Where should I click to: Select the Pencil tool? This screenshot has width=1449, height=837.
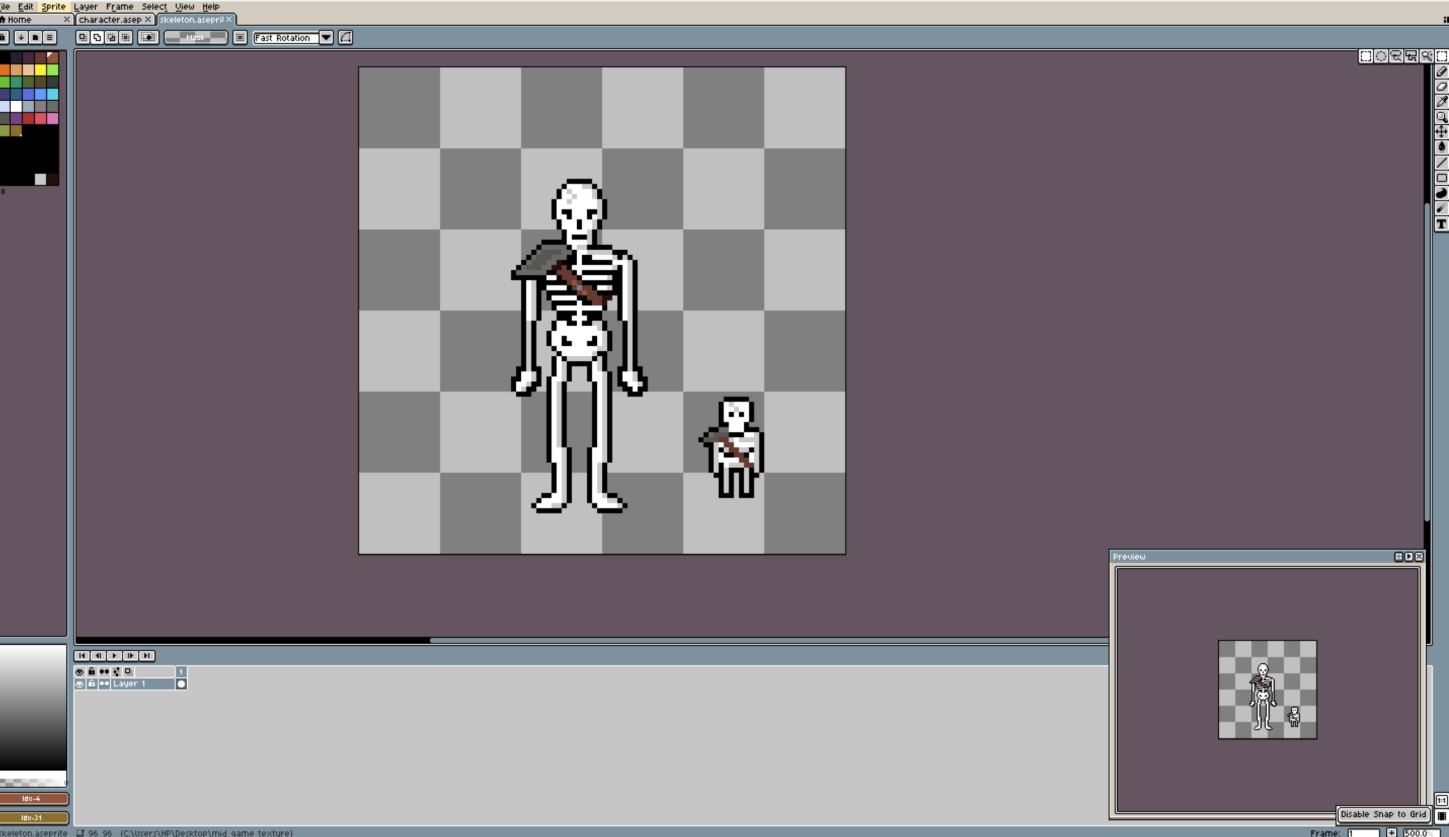tap(1441, 72)
